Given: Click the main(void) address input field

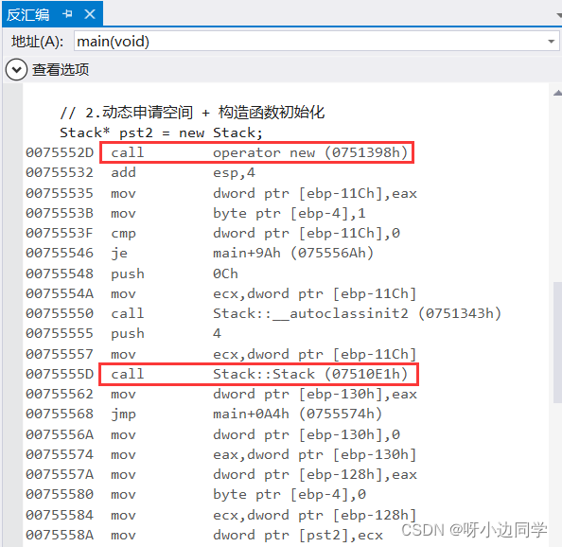Looking at the screenshot, I should pyautogui.click(x=316, y=42).
